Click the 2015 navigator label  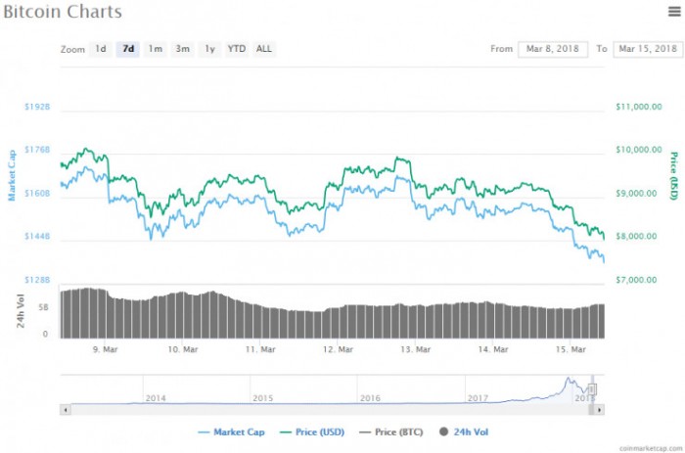263,398
